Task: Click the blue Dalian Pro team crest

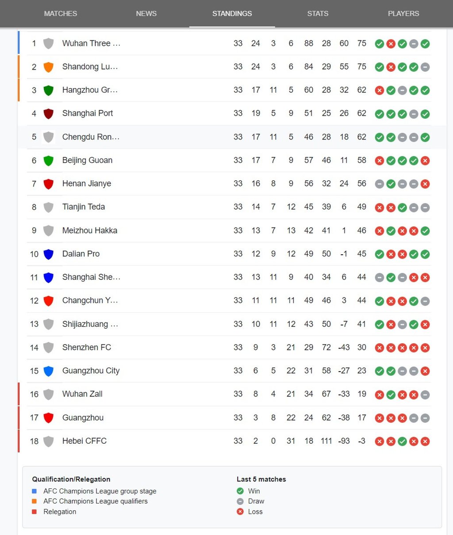Action: coord(49,254)
